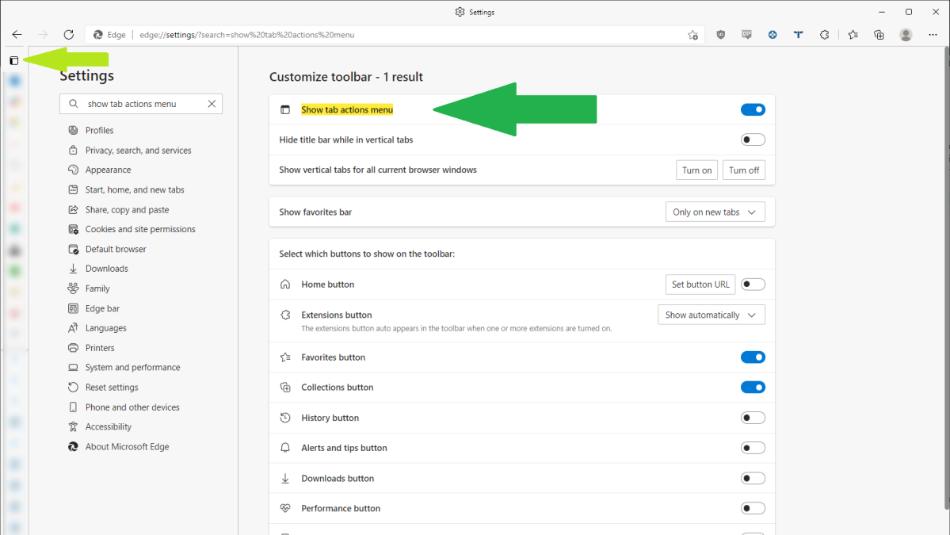950x535 pixels.
Task: Open the Extensions puzzle-piece icon on toolbar
Action: coord(824,34)
